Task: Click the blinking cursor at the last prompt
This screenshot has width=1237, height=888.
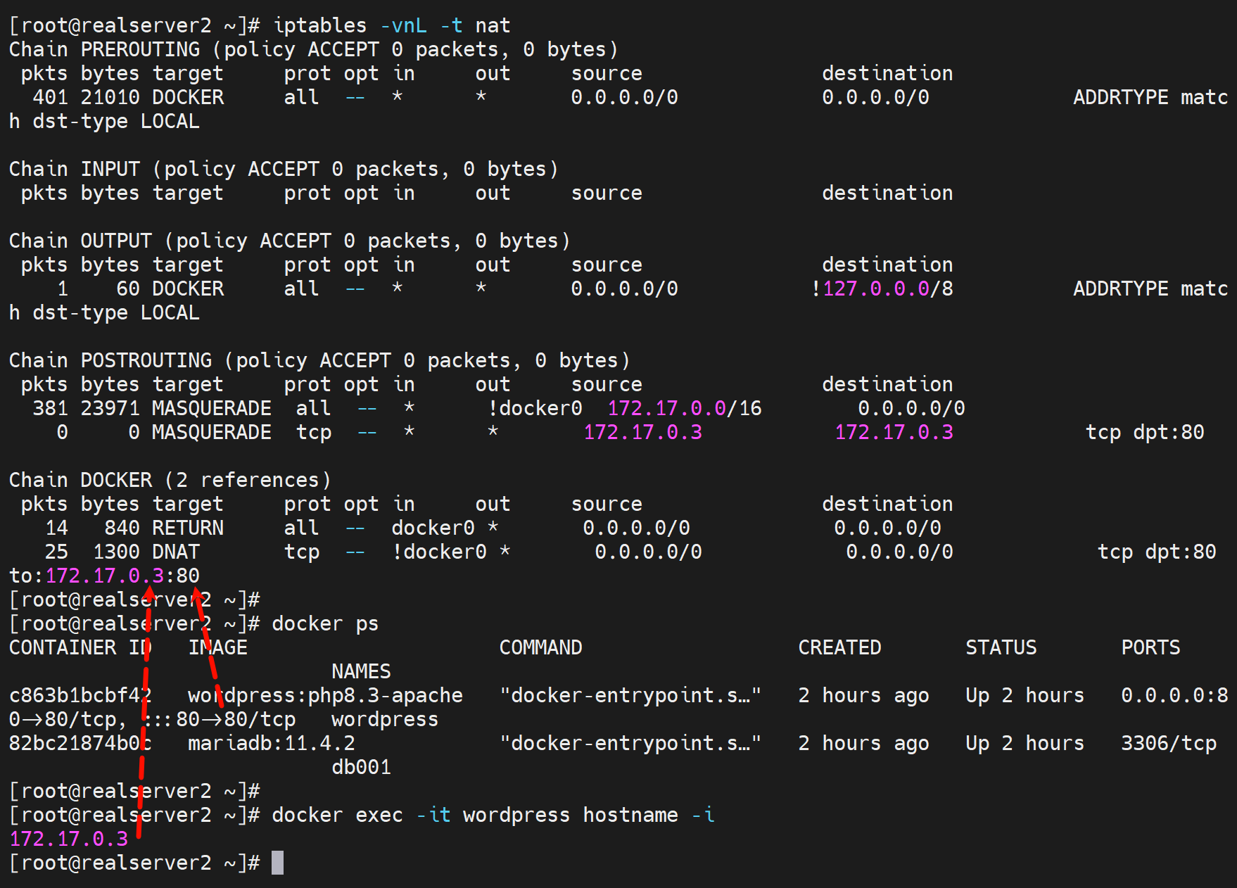Action: [x=277, y=863]
